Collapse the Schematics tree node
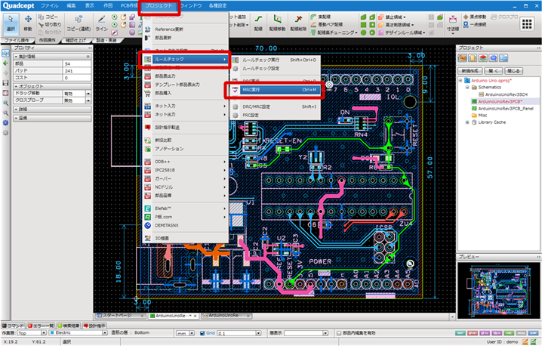 [467, 87]
